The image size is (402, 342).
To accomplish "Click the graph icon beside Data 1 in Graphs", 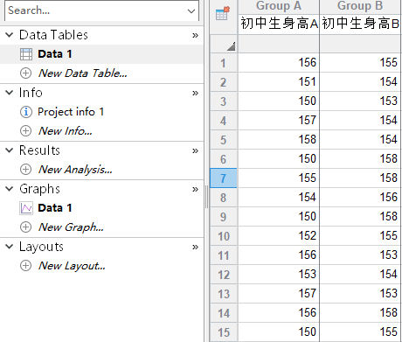I will click(x=26, y=208).
